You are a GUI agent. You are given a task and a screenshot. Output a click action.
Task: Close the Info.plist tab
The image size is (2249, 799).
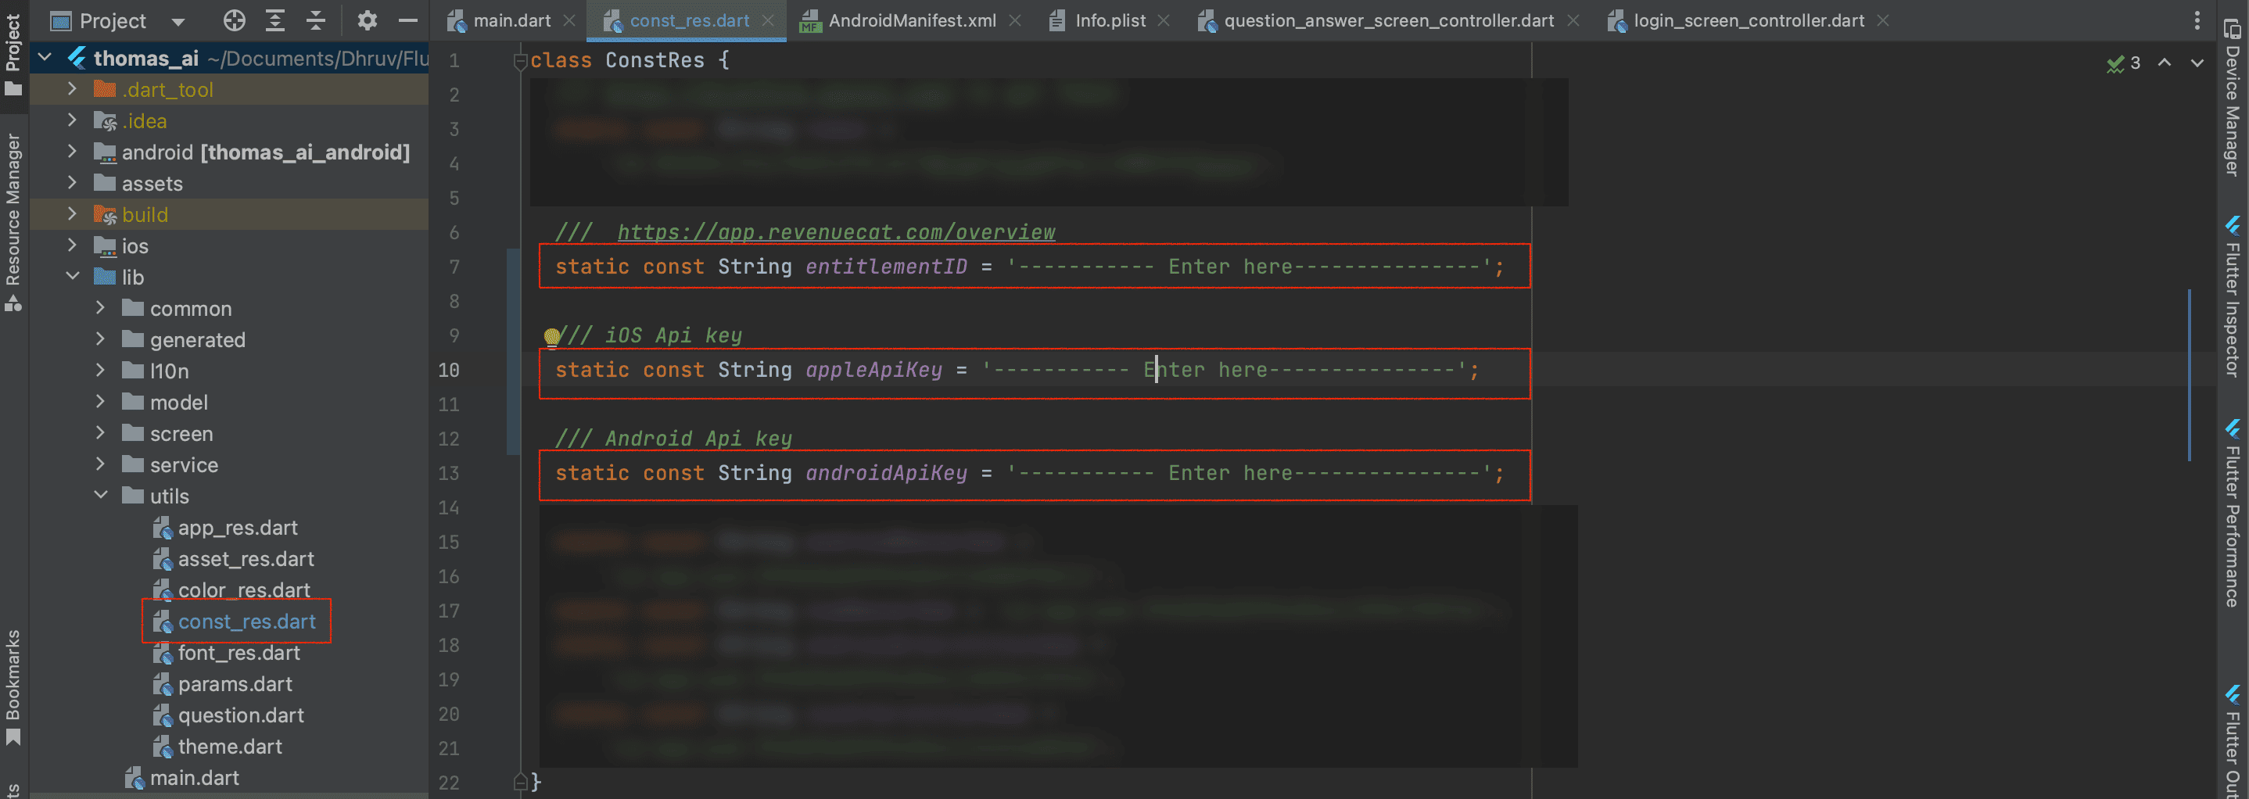pyautogui.click(x=1163, y=20)
